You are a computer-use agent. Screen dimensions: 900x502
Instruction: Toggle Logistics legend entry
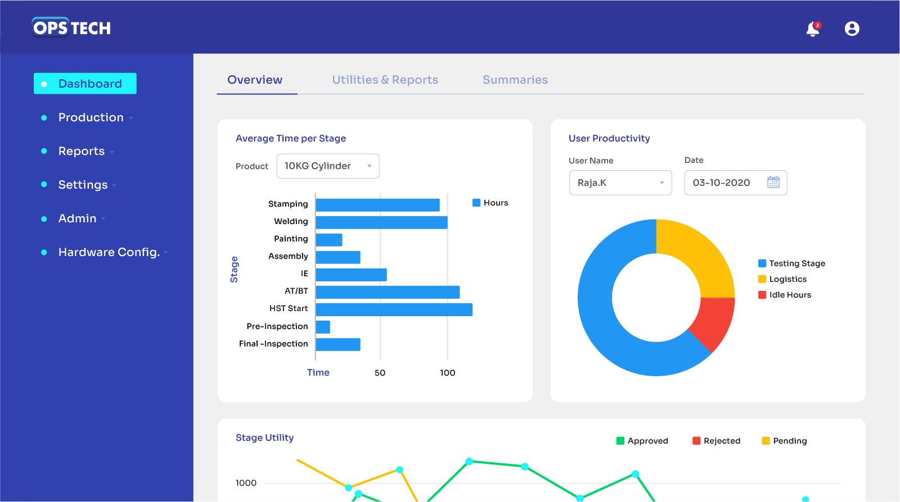[x=782, y=279]
